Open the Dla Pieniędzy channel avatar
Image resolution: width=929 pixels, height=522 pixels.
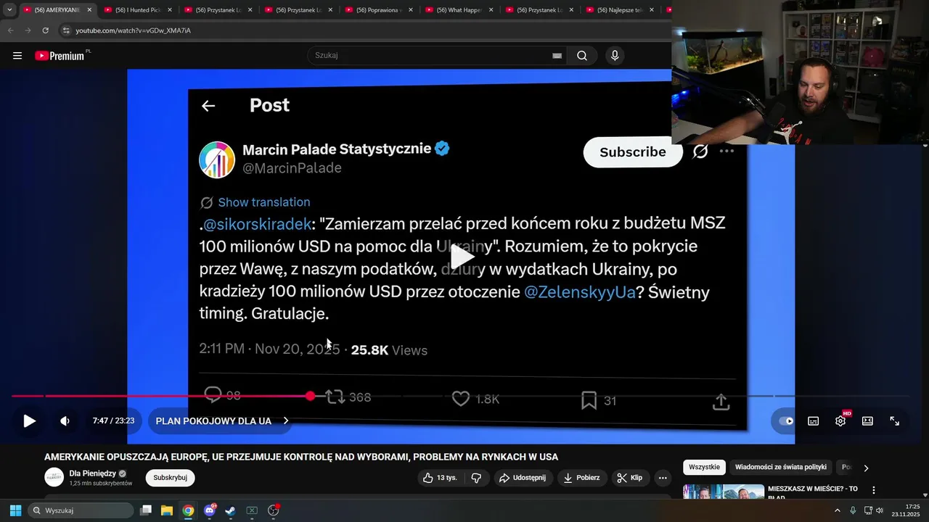54,477
